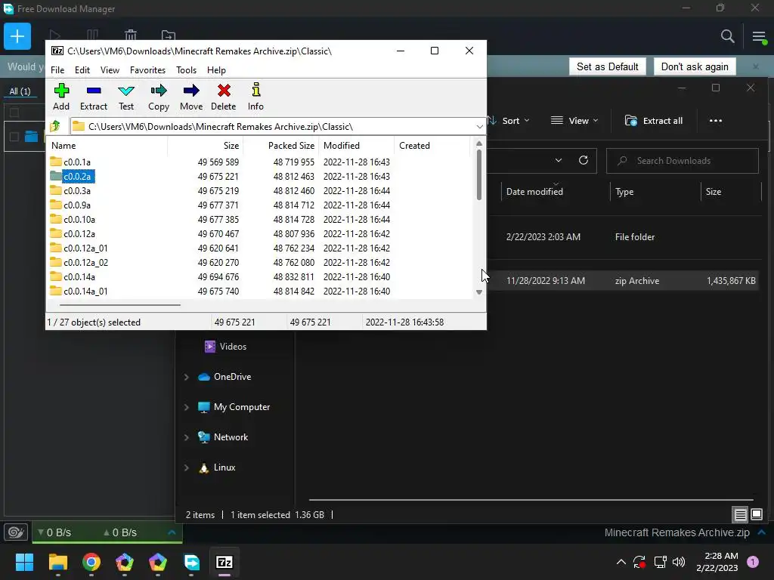Sort 7-Zip list by Name column
774x580 pixels.
[107, 146]
